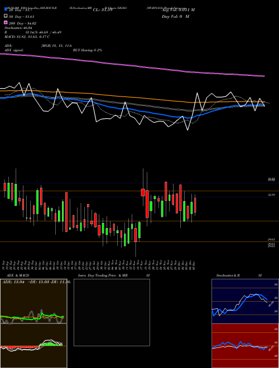
Task: Click the 'ADX & MACD' panel title
Action: click(x=18, y=275)
